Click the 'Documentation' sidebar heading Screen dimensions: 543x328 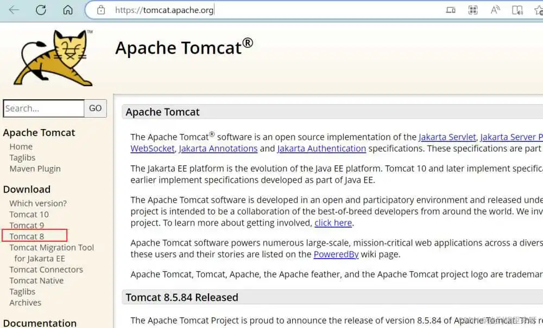(40, 323)
